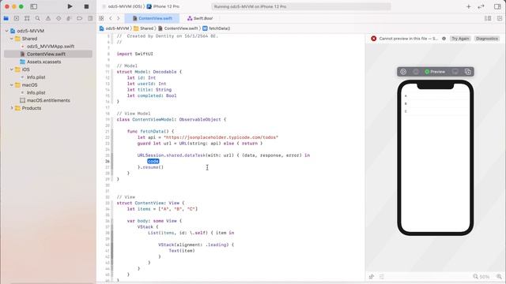Open the Debug navigator

69,18
